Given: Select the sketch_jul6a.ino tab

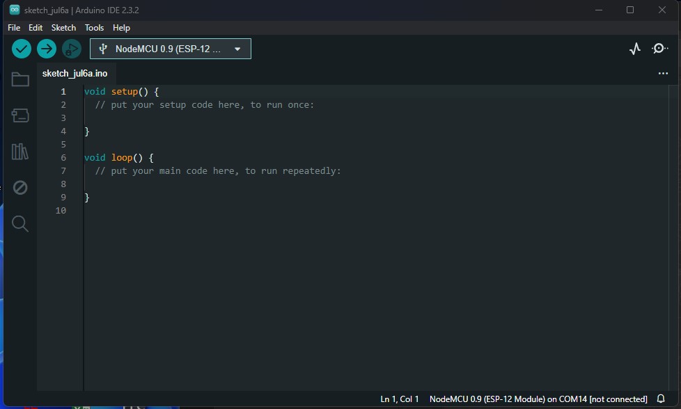Looking at the screenshot, I should click(74, 73).
